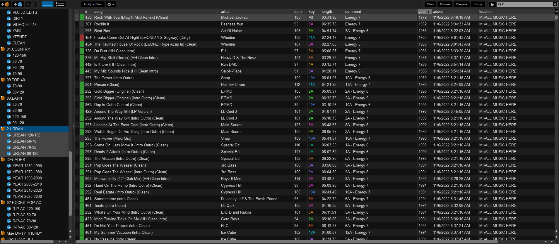Select the XMIX filter folder icon
Screen dimensions: 559x244
tap(9, 31)
